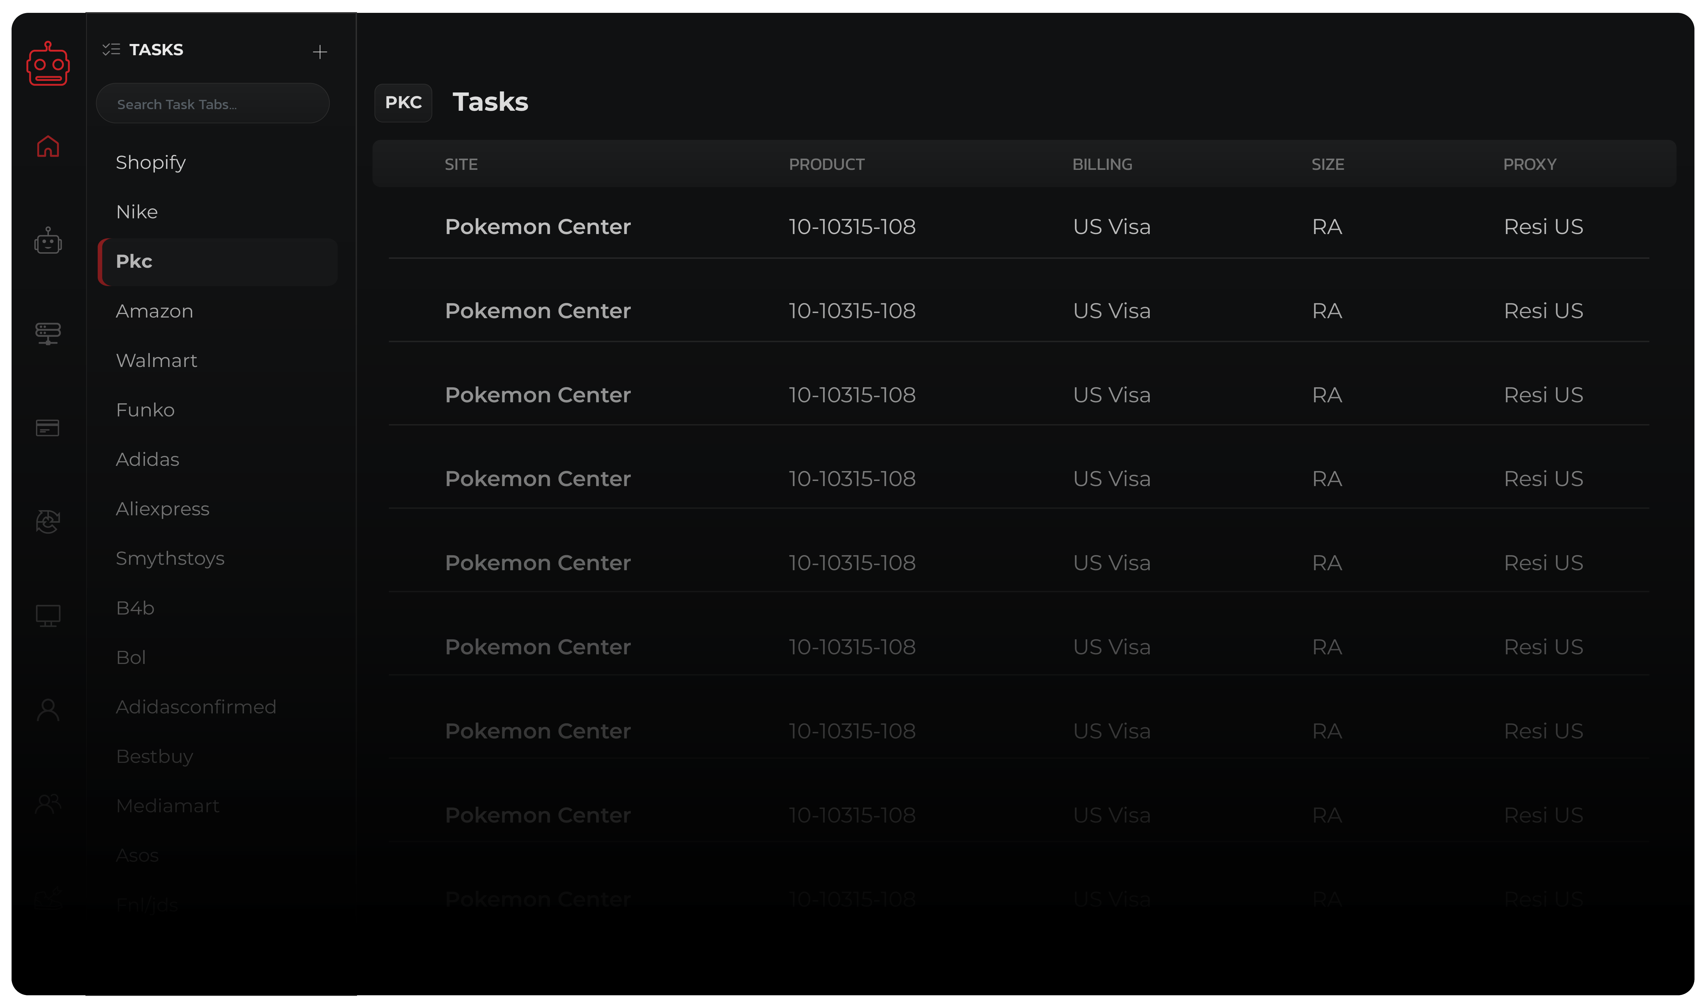Open the monitor screen icon
The height and width of the screenshot is (1003, 1704).
click(47, 615)
